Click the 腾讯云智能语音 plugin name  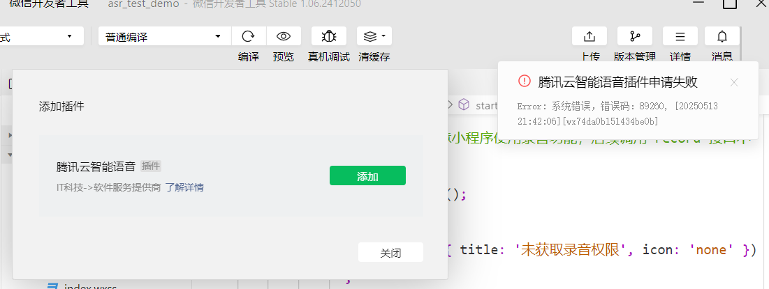coord(96,166)
